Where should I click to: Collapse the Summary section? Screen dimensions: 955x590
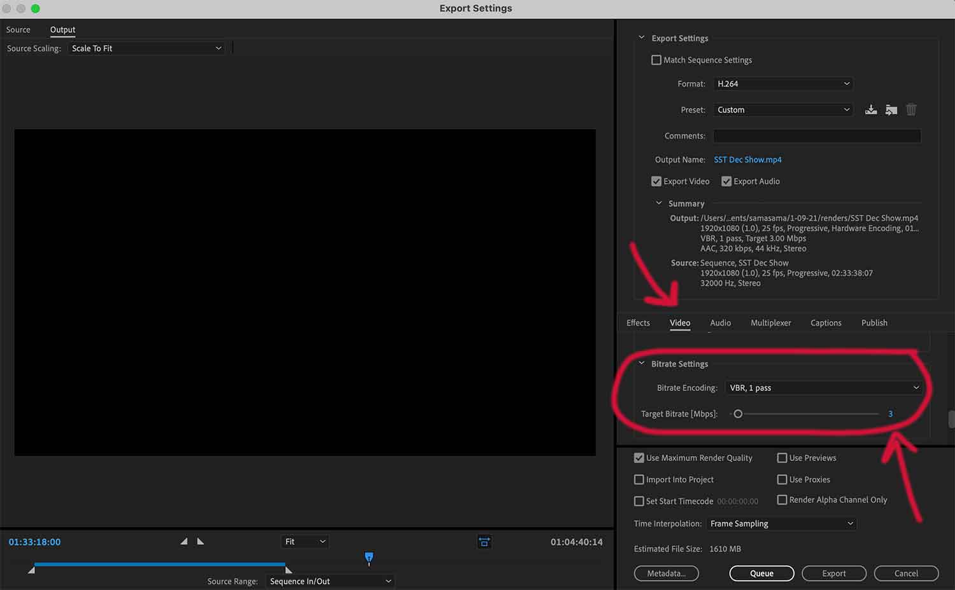658,203
